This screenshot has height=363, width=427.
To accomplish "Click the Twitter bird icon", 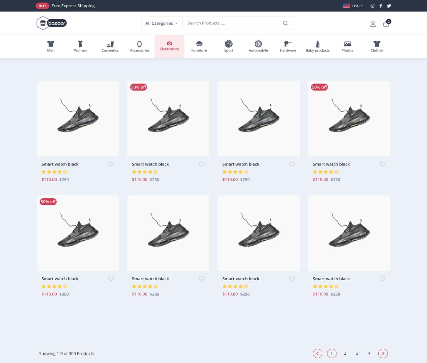I will (x=389, y=6).
